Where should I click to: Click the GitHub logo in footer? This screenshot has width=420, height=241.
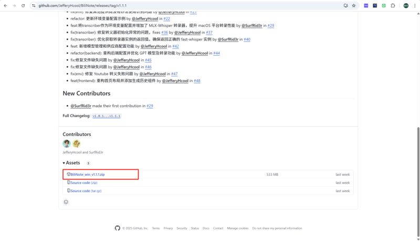(117, 228)
